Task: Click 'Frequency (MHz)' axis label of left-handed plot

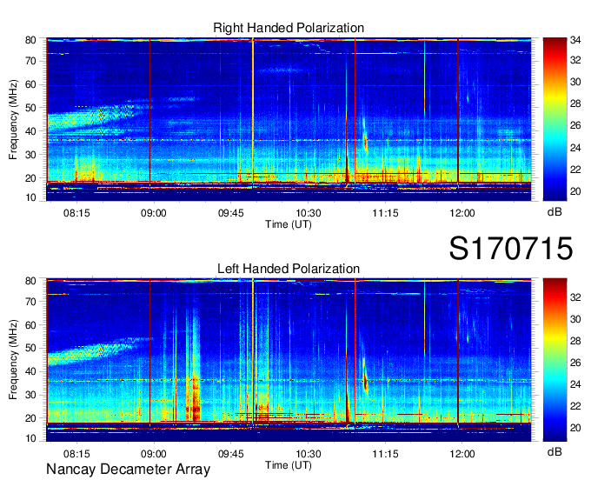Action: 13,360
